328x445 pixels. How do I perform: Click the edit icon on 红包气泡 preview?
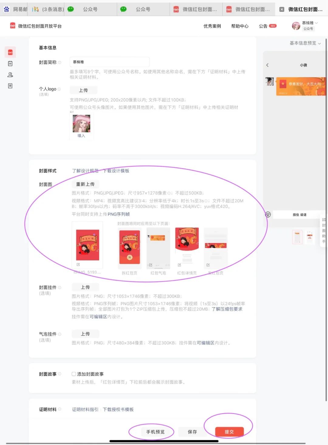click(151, 265)
